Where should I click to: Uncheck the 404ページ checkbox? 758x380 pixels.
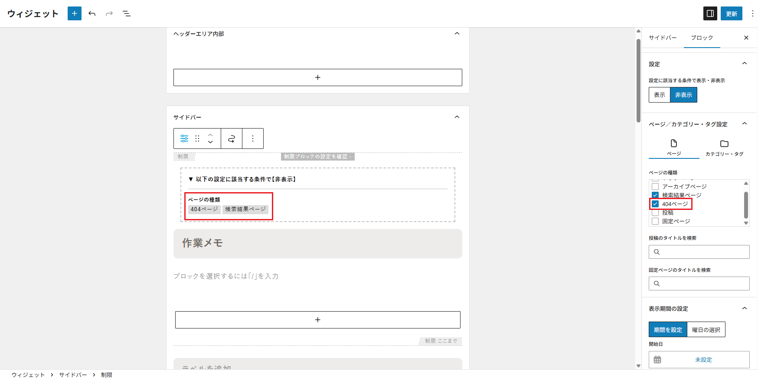[655, 204]
